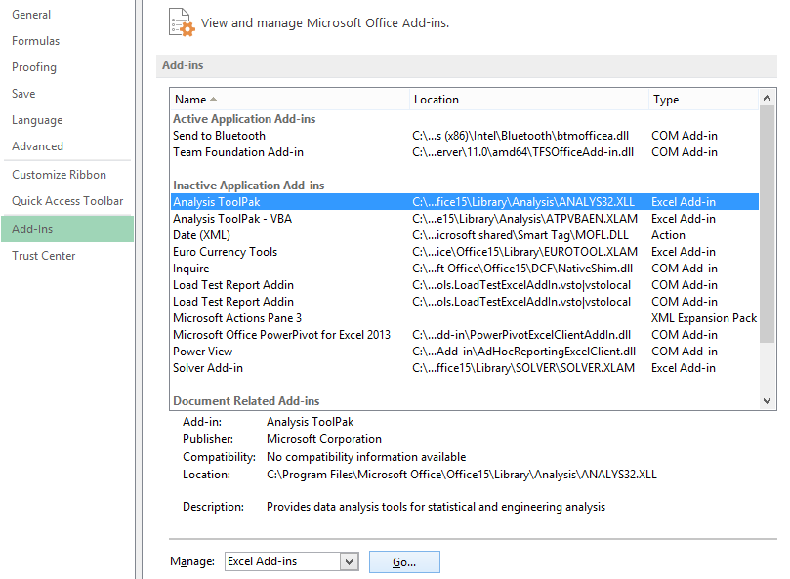Expand the Manage Excel Add-ins dropdown
The height and width of the screenshot is (579, 790).
(x=349, y=561)
